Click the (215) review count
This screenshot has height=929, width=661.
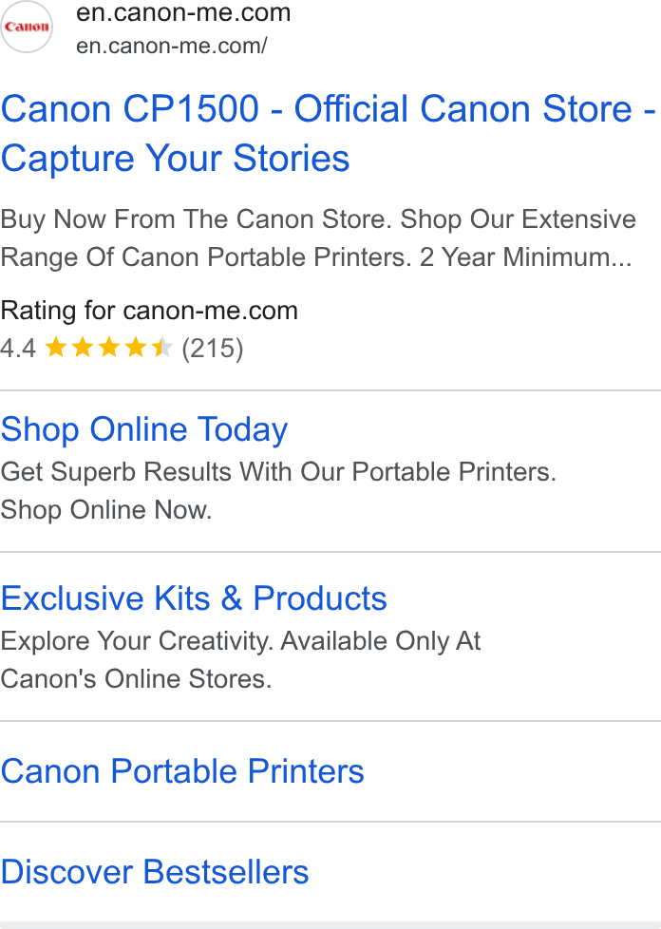coord(213,349)
